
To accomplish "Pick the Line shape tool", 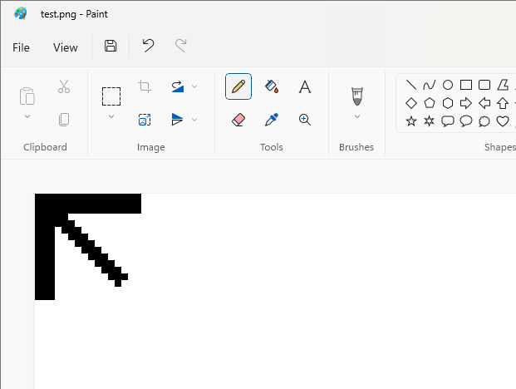I will [x=411, y=85].
